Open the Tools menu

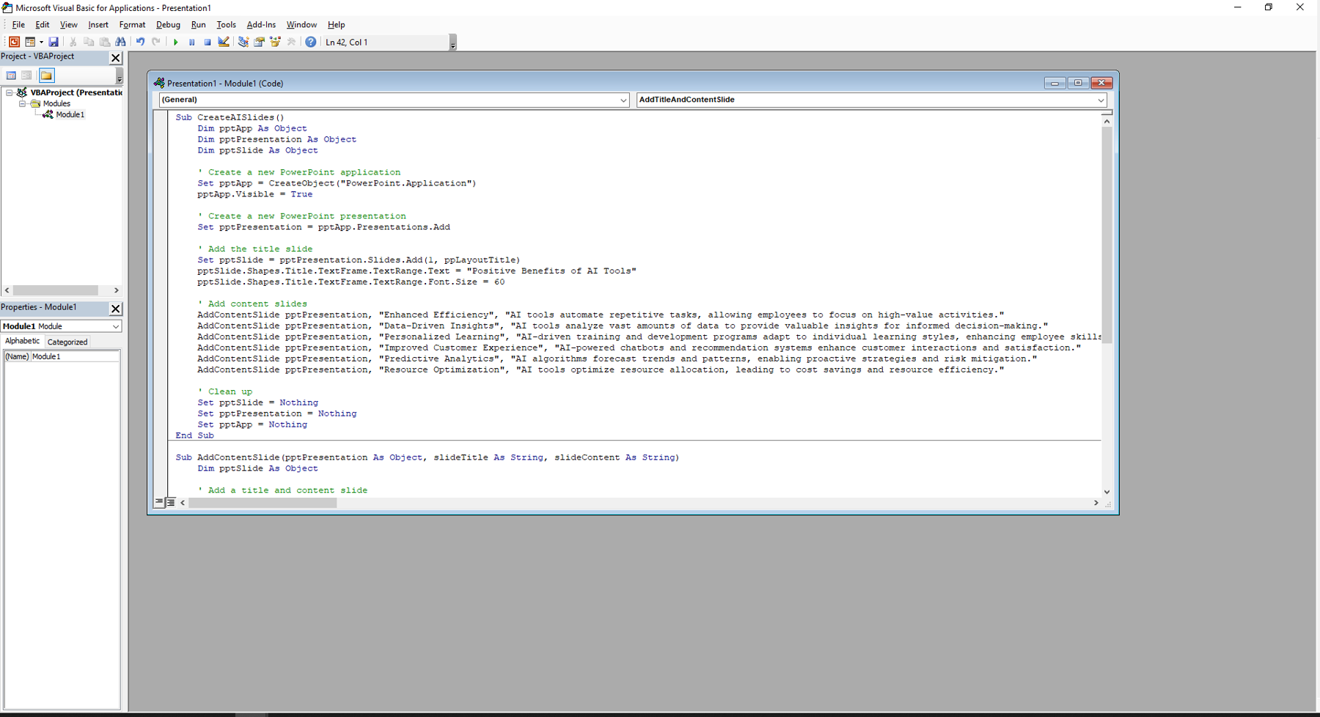point(227,25)
